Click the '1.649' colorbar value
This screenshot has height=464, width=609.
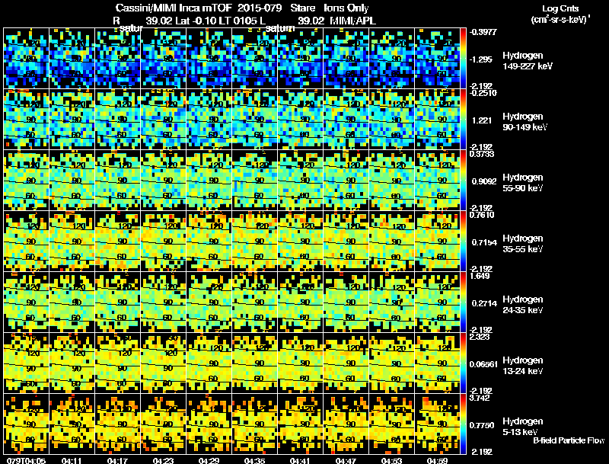(480, 276)
